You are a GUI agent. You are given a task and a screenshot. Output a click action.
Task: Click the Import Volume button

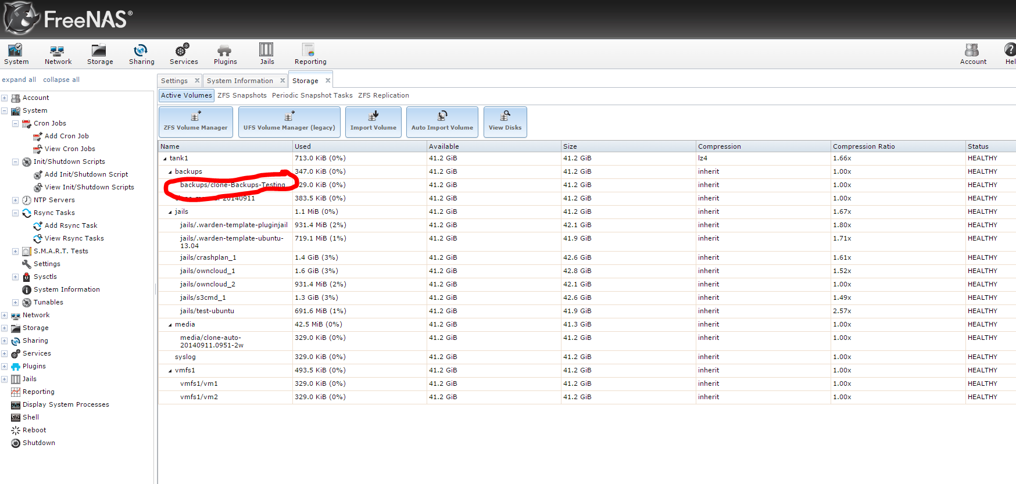coord(373,122)
